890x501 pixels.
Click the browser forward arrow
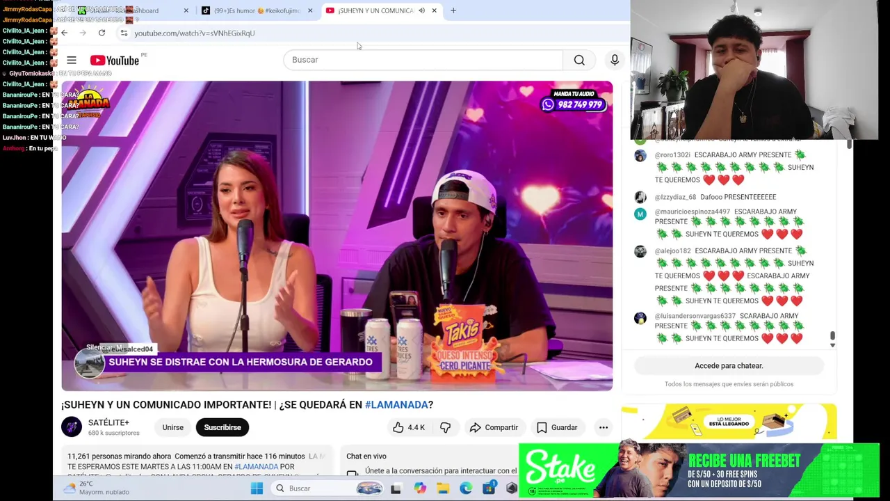[x=83, y=33]
